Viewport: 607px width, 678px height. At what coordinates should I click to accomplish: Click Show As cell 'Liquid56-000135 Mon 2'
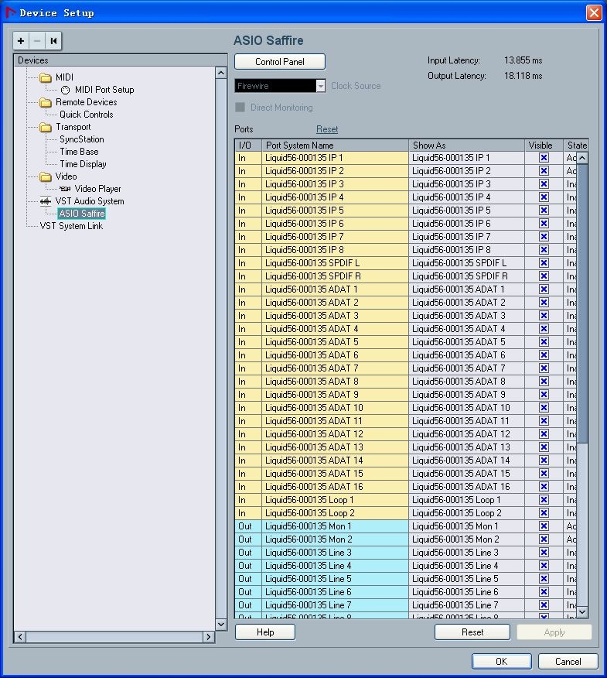(466, 539)
